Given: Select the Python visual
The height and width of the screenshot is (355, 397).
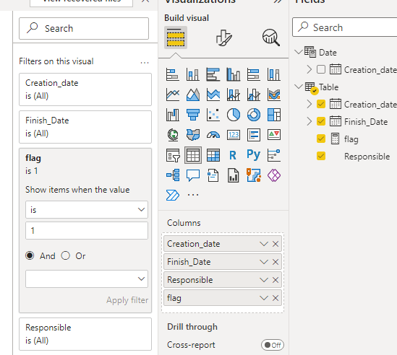Looking at the screenshot, I should point(254,154).
